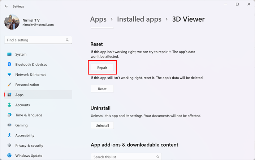The image size is (255, 160).
Task: Click the Bluetooth icon in sidebar
Action: (9, 64)
